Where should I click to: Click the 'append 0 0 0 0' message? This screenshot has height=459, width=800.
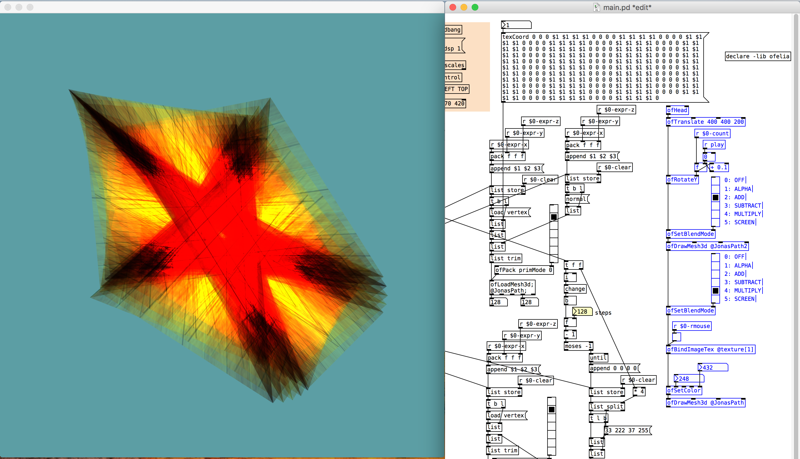click(614, 368)
